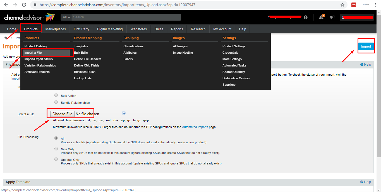381x192 pixels.
Task: Open the alerts warning triangle icon
Action: click(322, 17)
